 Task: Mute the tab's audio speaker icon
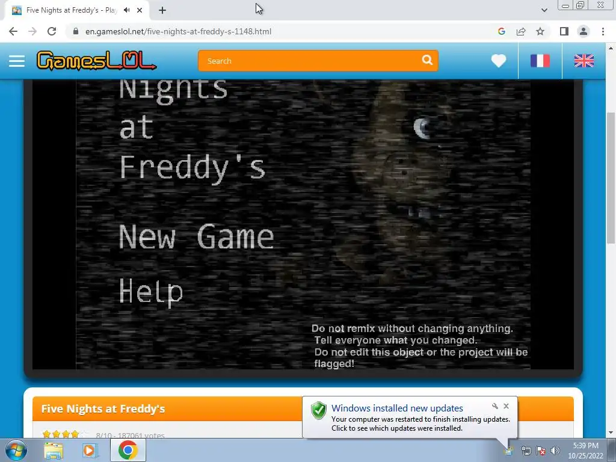(x=126, y=10)
